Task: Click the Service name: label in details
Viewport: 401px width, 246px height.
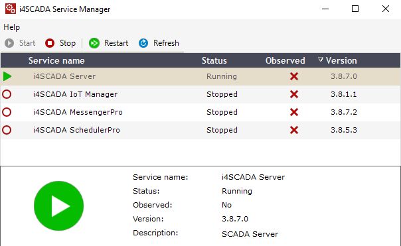Action: click(x=161, y=177)
